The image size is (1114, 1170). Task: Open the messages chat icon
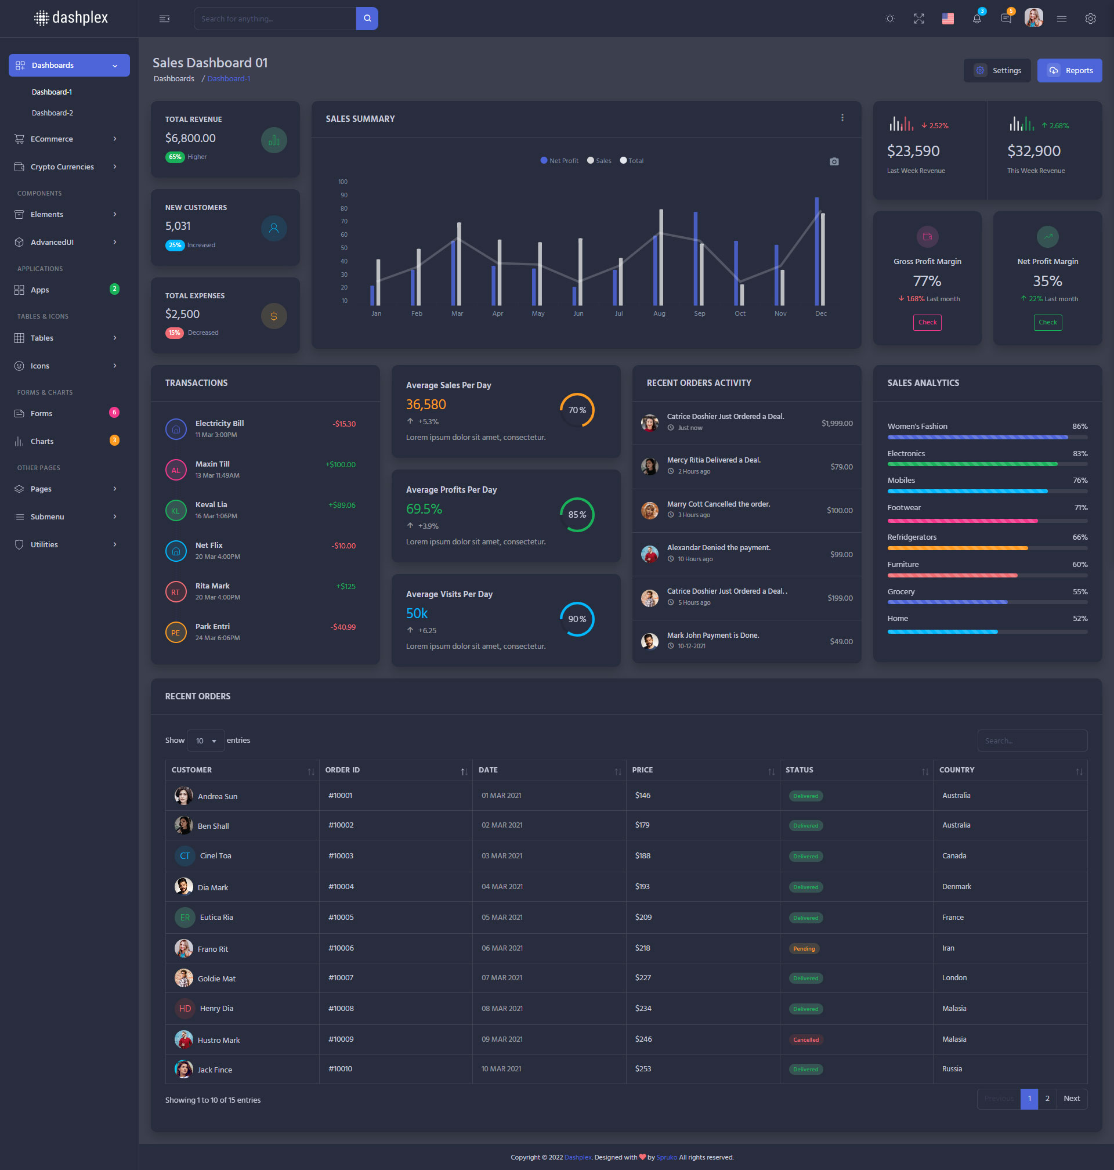[x=1006, y=19]
